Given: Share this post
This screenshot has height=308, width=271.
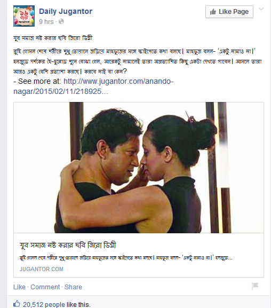Looking at the screenshot, I should [73, 287].
